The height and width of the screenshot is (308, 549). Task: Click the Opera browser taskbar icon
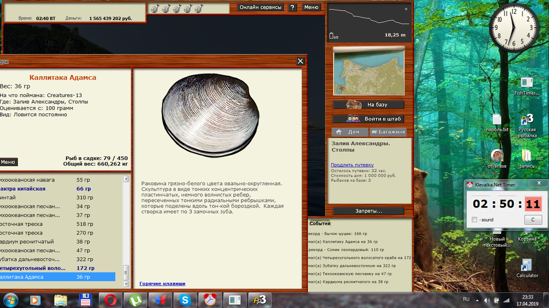110,300
